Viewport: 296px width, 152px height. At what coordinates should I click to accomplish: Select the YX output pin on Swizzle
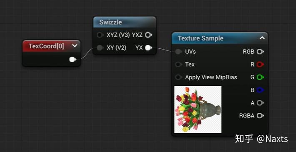click(148, 48)
